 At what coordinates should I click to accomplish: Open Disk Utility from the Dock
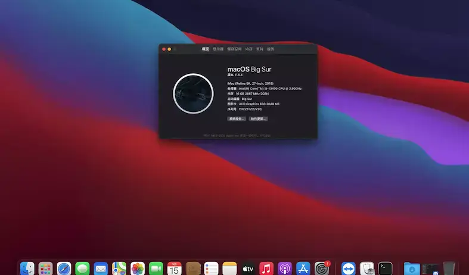(367, 268)
